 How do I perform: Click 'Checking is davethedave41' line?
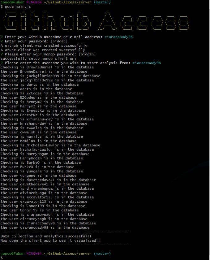coord(48,180)
